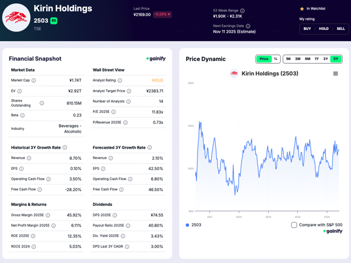Screen dimensions: 351x263
Task: Click info icon beside Analyst Target Price
Action: pyautogui.click(x=129, y=91)
